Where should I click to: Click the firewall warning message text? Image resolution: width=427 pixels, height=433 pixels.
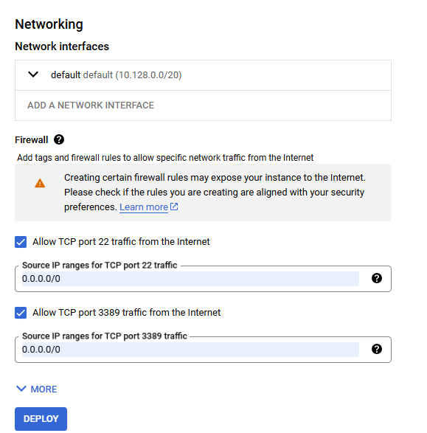[215, 193]
